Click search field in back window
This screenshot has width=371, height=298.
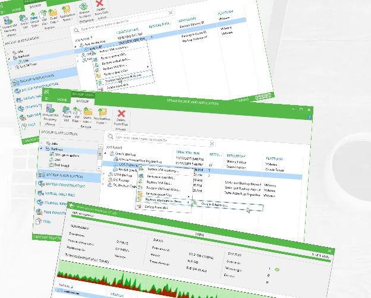[x=123, y=22]
